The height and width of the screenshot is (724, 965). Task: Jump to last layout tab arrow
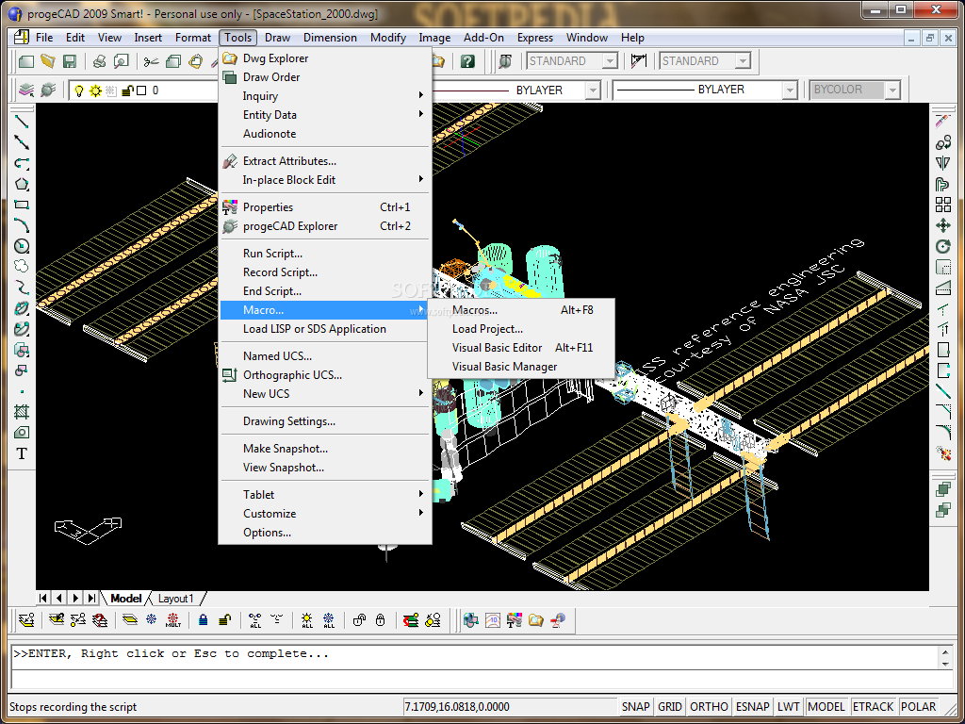coord(91,598)
